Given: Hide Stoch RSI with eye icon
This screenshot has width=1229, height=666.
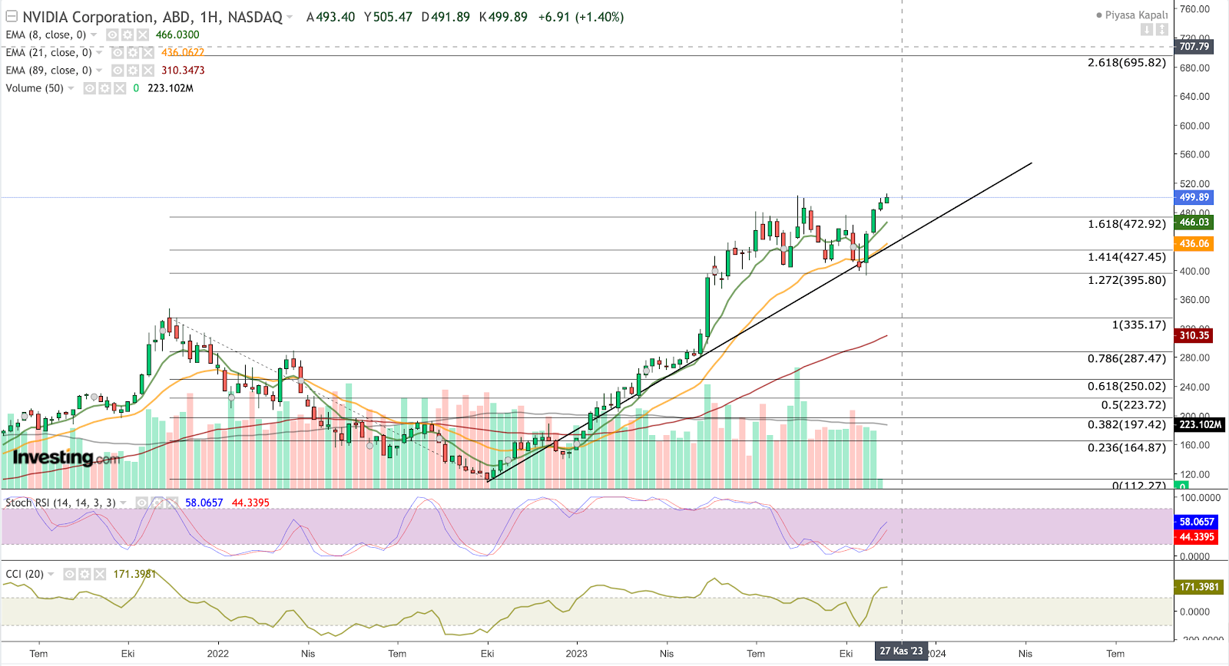Looking at the screenshot, I should click(x=142, y=503).
